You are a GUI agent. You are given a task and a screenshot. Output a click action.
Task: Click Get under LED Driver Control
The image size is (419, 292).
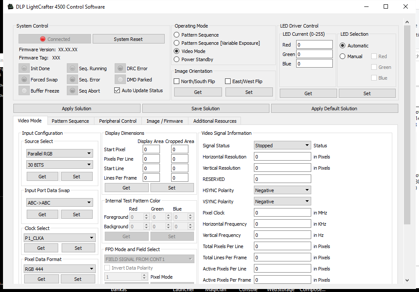[x=308, y=93]
